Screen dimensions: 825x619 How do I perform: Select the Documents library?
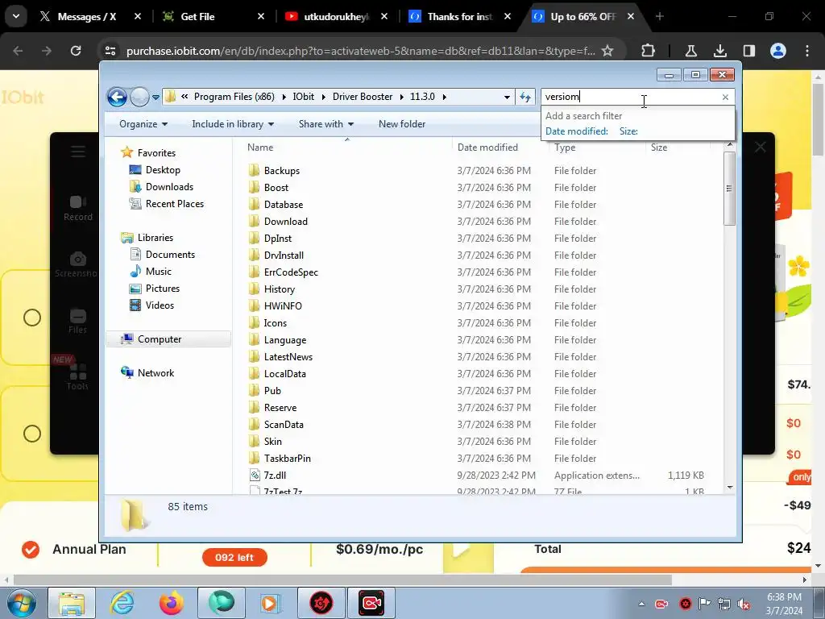point(170,255)
